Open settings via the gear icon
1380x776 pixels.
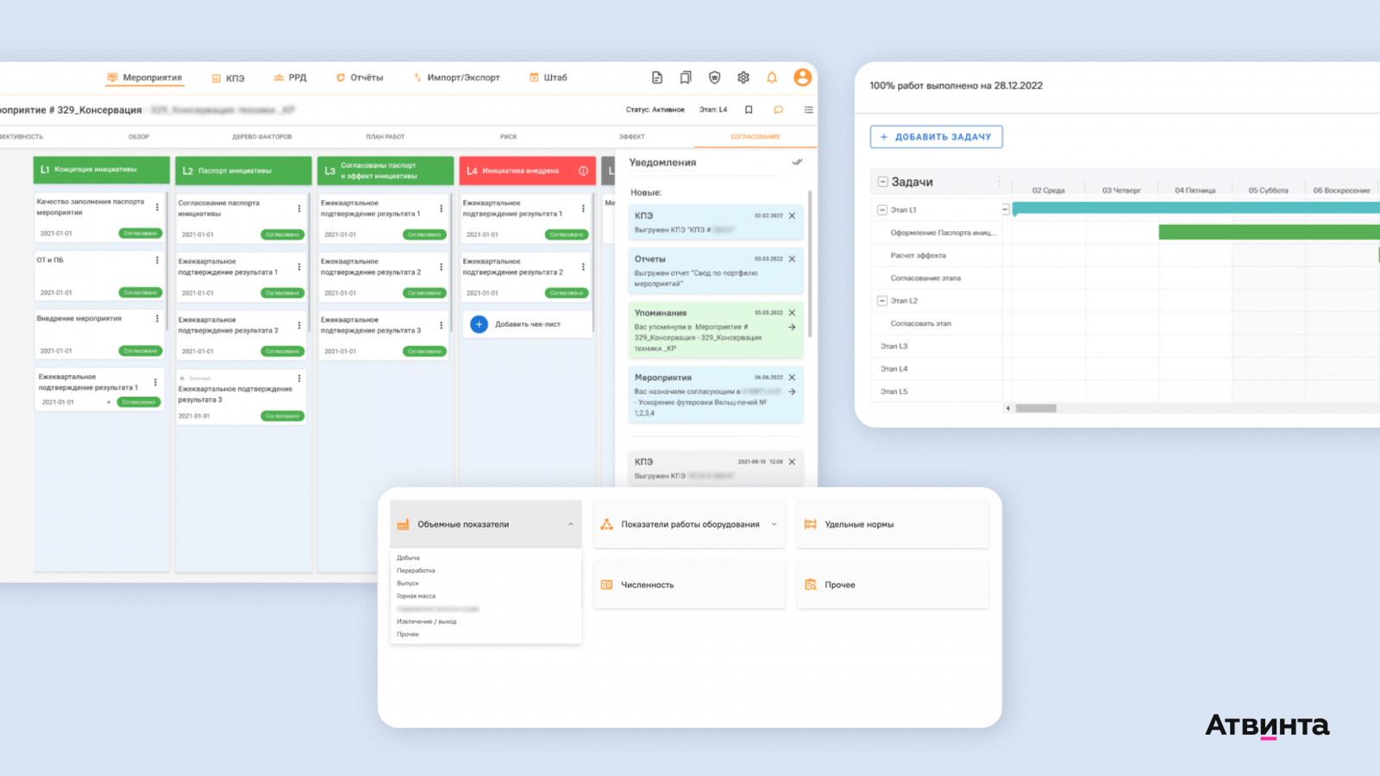[743, 78]
